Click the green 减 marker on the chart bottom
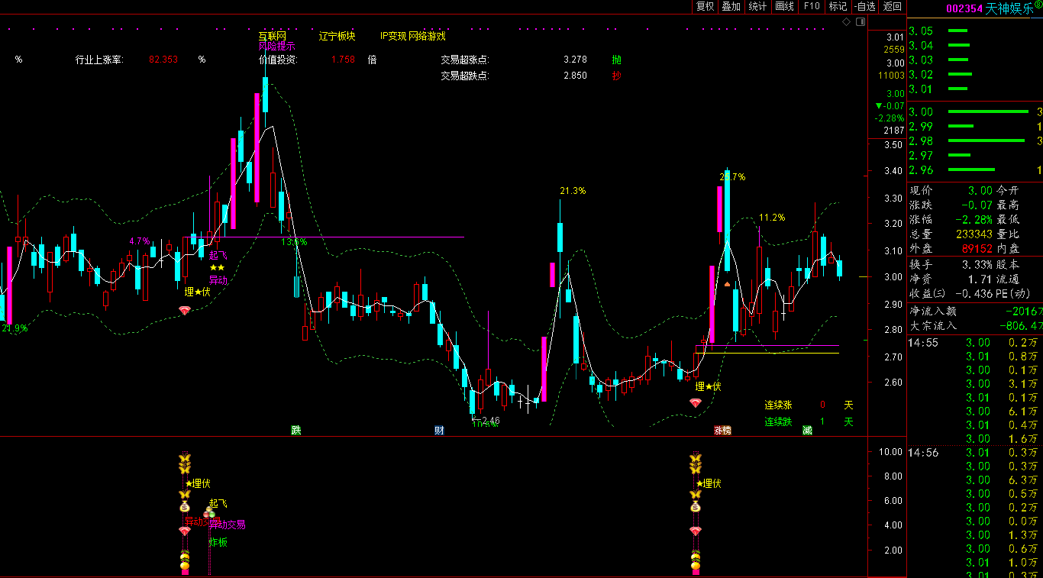The height and width of the screenshot is (578, 1043). [807, 431]
